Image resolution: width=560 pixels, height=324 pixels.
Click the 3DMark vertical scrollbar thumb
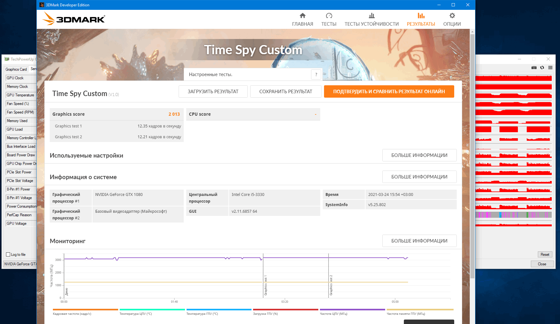[x=472, y=156]
